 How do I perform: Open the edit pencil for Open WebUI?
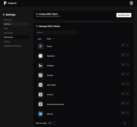(x=123, y=84)
